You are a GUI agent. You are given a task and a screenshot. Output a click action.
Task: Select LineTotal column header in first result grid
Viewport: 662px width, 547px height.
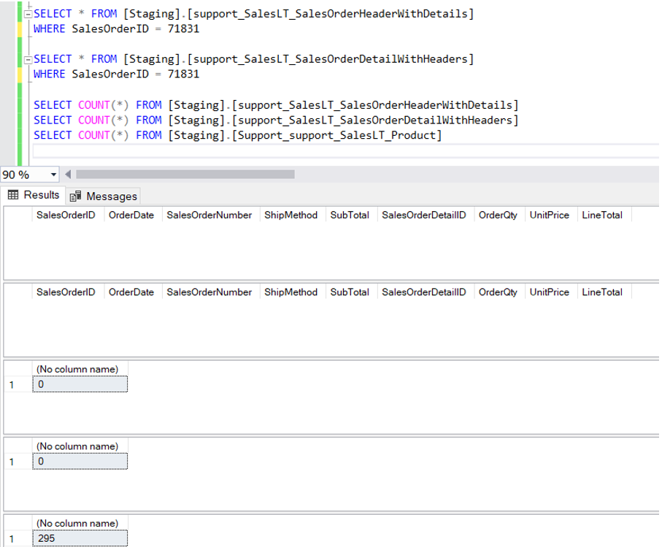[602, 215]
